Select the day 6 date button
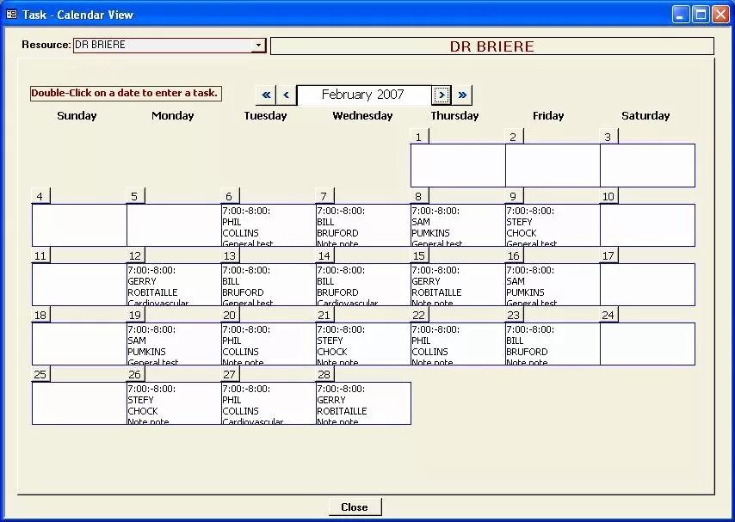The image size is (735, 522). point(230,196)
